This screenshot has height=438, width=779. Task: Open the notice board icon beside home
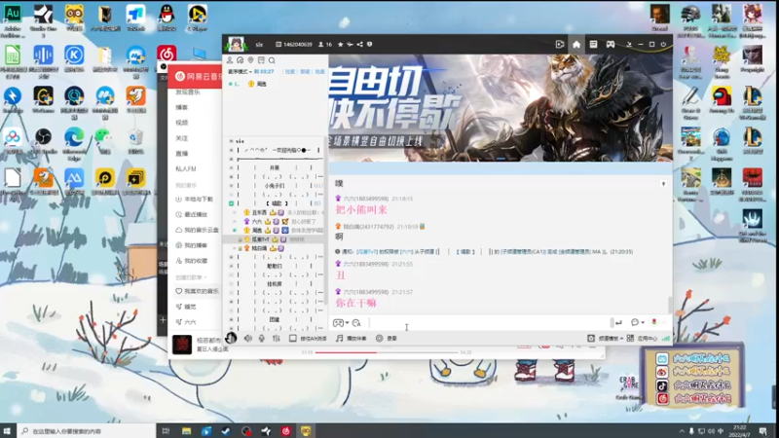point(593,44)
